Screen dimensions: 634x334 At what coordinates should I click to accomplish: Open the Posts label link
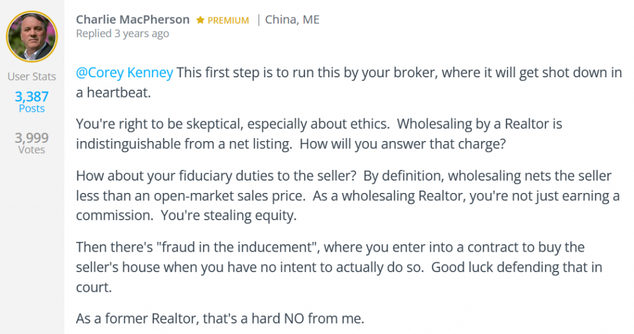[32, 108]
